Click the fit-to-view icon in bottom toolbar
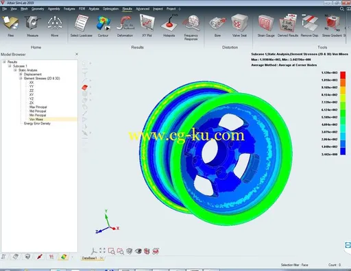The image size is (351, 271). point(102,250)
